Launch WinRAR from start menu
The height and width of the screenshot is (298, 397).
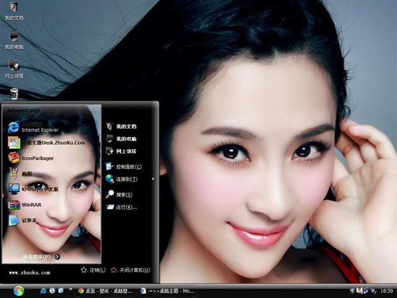[25, 205]
